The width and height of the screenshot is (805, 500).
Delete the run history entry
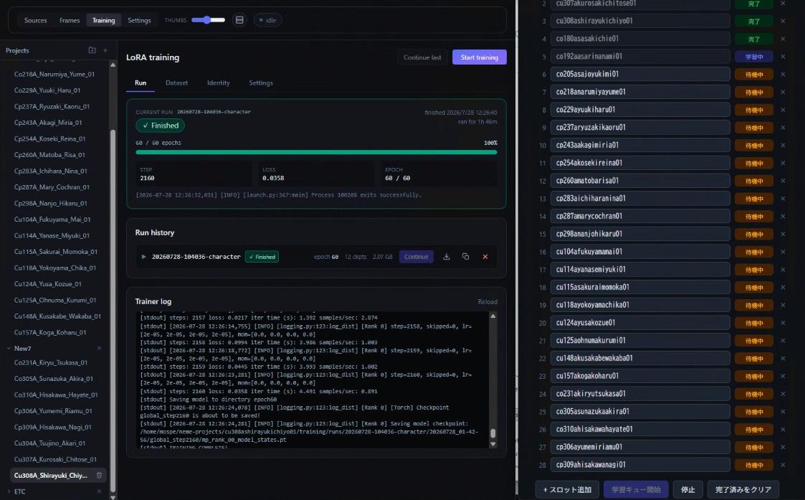(x=485, y=256)
